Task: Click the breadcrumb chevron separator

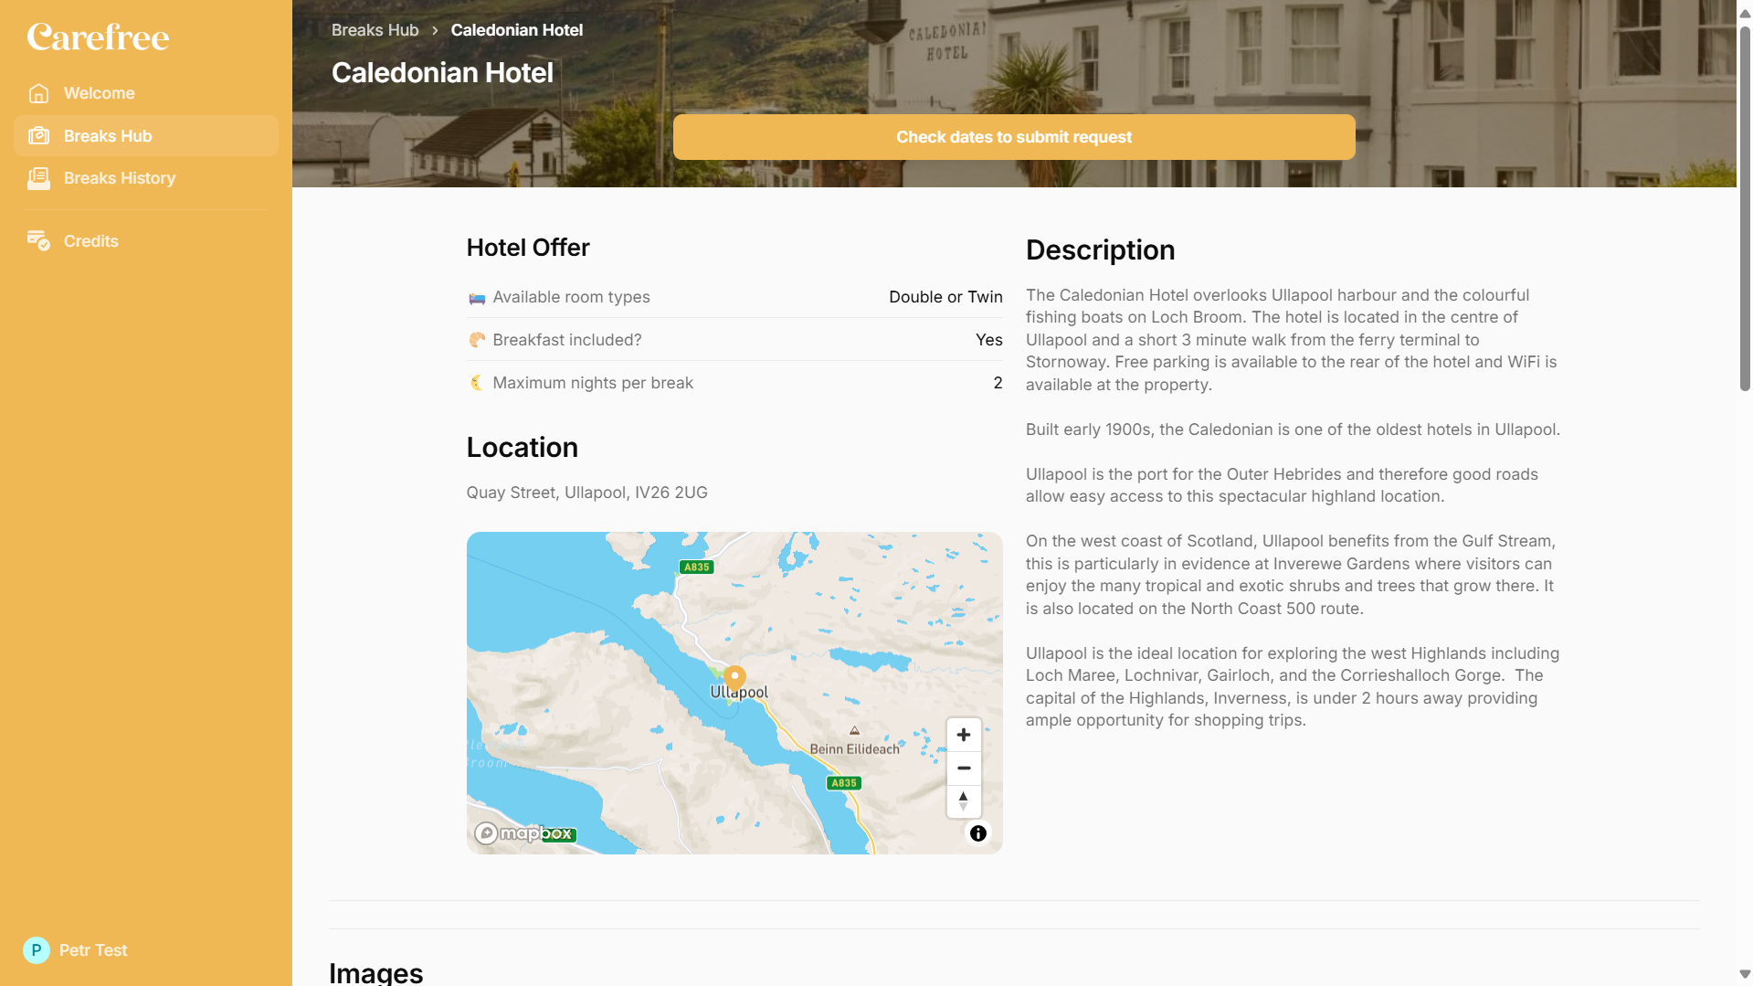Action: (435, 30)
